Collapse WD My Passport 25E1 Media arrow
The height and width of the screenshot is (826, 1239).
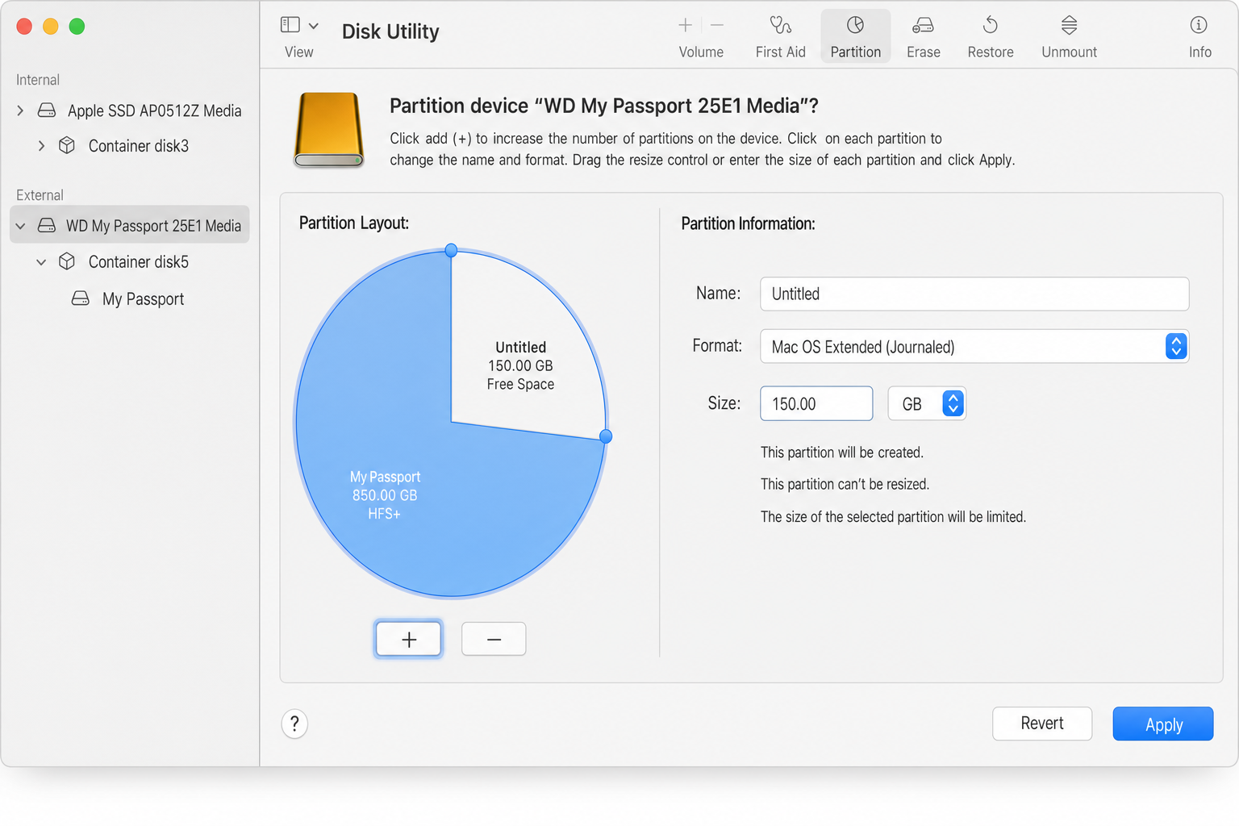pos(20,226)
